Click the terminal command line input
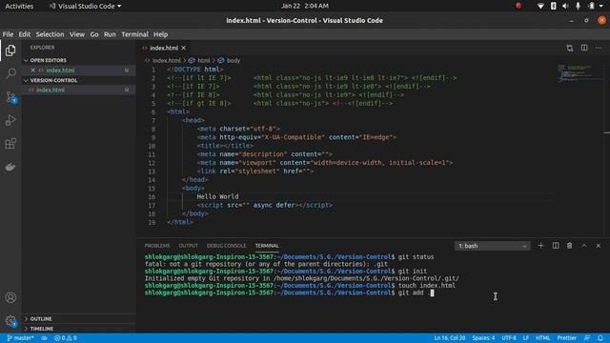 coord(416,293)
